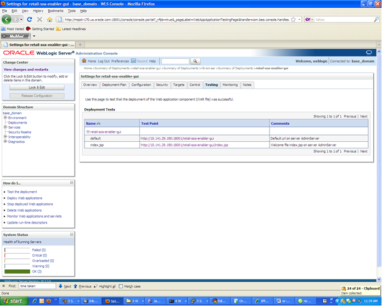Expand the Interoperability tree node

coord(5,137)
